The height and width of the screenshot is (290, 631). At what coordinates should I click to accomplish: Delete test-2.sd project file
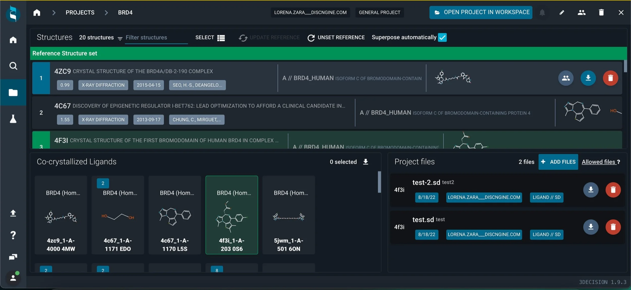613,190
